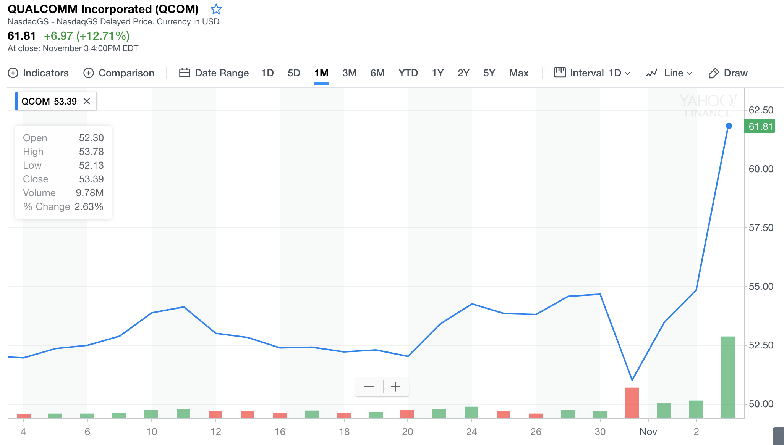Click the tall green volume bar for Nov 3

(x=728, y=377)
